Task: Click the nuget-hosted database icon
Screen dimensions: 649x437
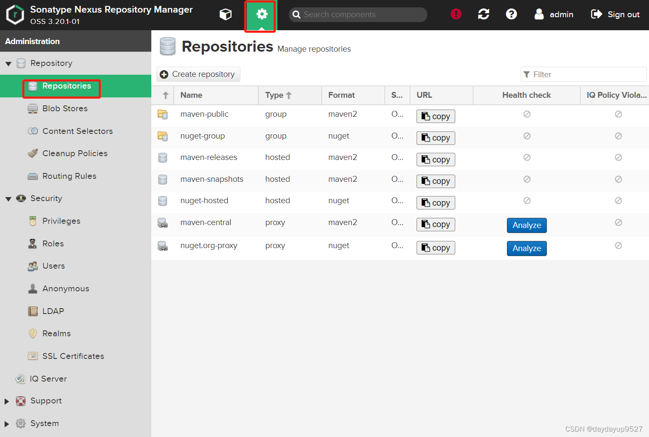Action: point(163,201)
